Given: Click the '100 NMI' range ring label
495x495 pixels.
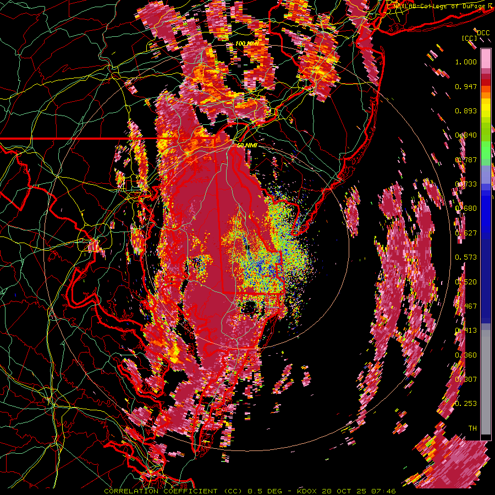Looking at the screenshot, I should [247, 43].
